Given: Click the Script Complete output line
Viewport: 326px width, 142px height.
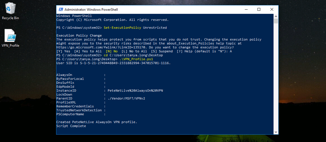Looking at the screenshot, I should pyautogui.click(x=71, y=126).
